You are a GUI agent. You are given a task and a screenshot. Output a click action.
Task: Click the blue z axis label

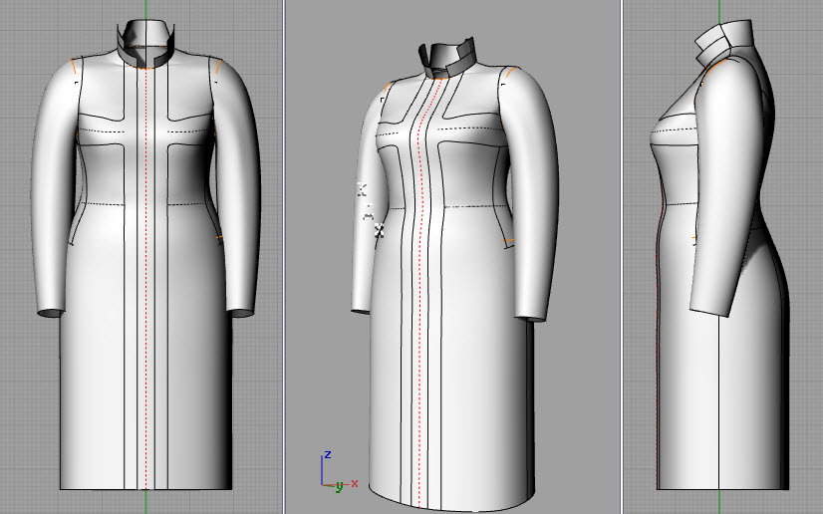[328, 455]
